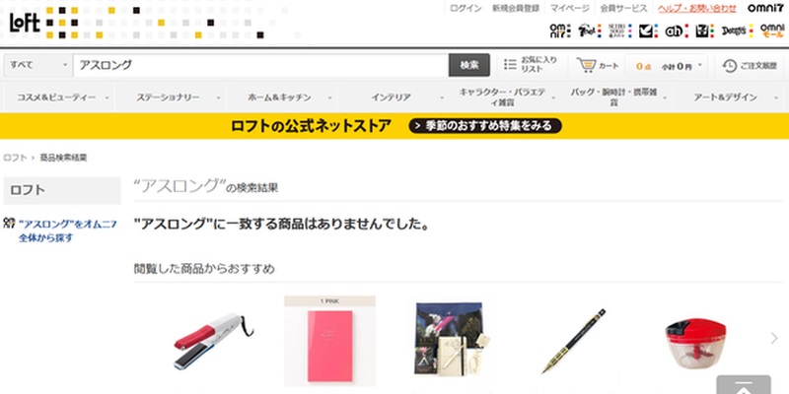This screenshot has height=394, width=789.
Task: Open the shopping cart icon
Action: (x=586, y=65)
